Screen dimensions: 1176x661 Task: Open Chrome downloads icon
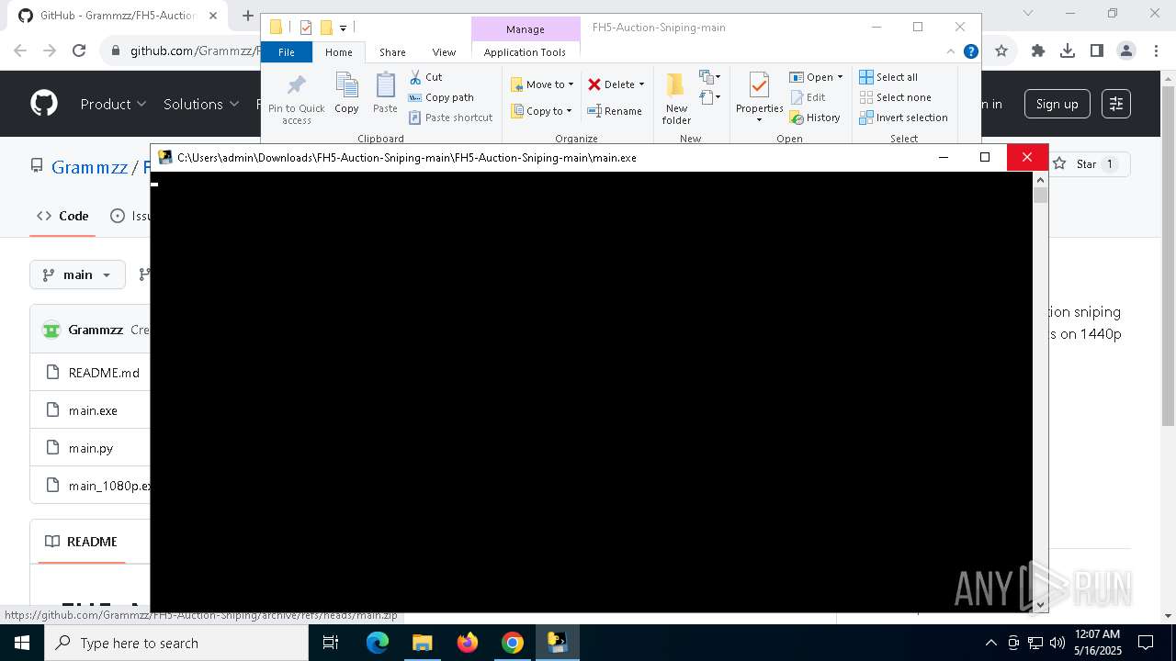pos(1068,51)
